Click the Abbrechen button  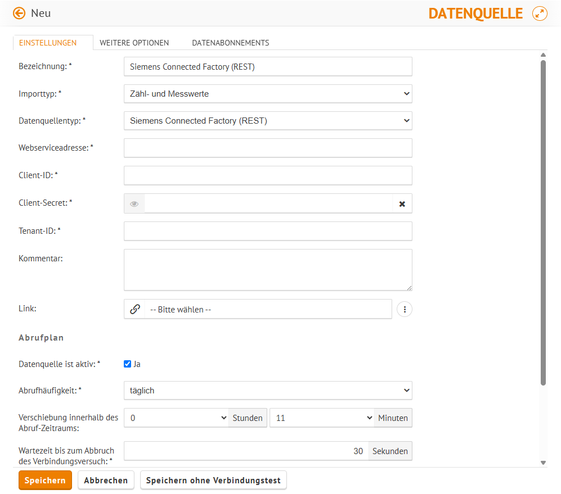[x=106, y=481]
